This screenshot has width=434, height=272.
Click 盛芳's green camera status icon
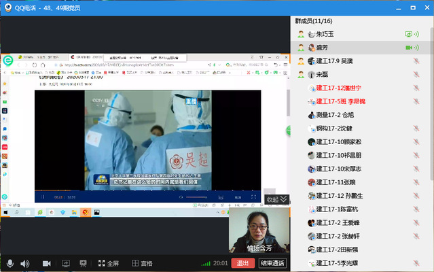[x=410, y=48]
